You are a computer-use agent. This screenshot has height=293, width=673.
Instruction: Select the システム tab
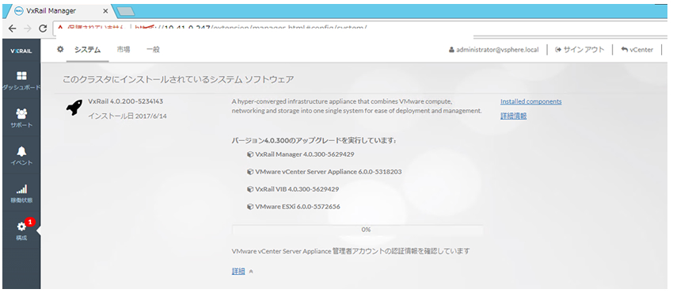87,50
